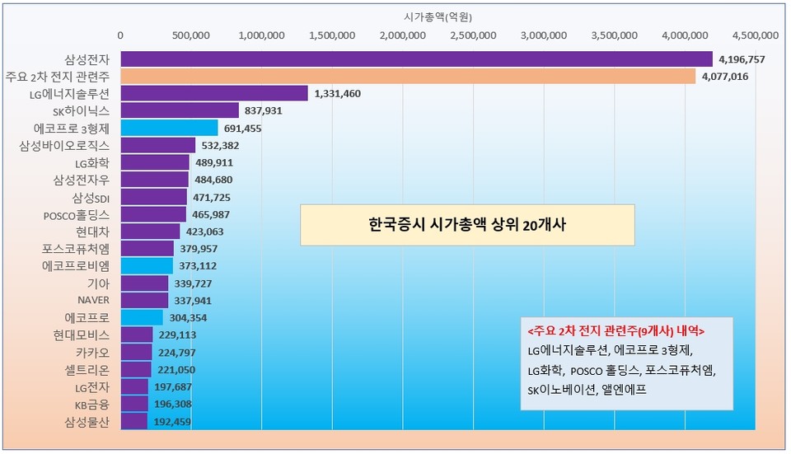Click the axis tick label 4,500,000
Screen dimensions: 791x454
[x=756, y=35]
